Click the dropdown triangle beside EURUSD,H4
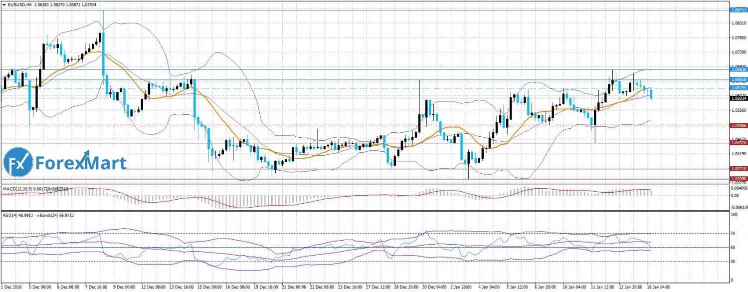Image resolution: width=748 pixels, height=292 pixels. pos(4,4)
